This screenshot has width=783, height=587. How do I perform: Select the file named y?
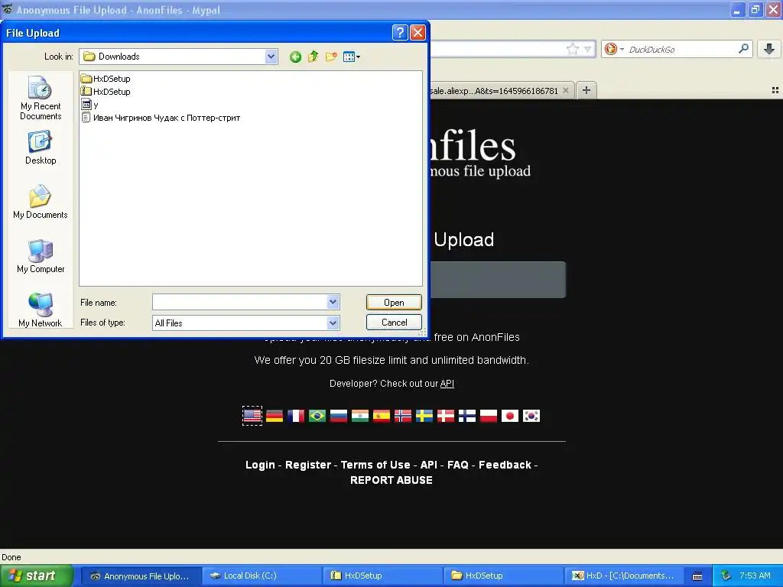(90, 105)
